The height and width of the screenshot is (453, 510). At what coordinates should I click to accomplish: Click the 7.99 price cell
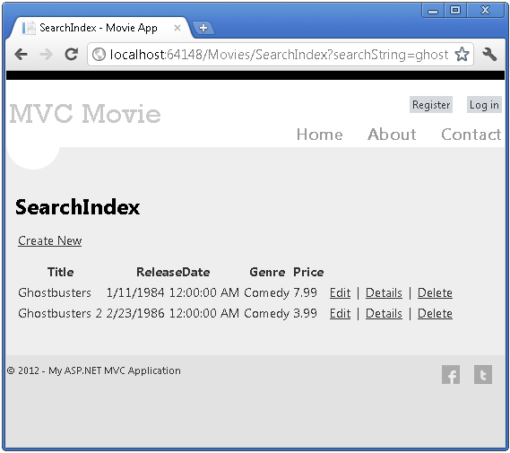click(305, 293)
